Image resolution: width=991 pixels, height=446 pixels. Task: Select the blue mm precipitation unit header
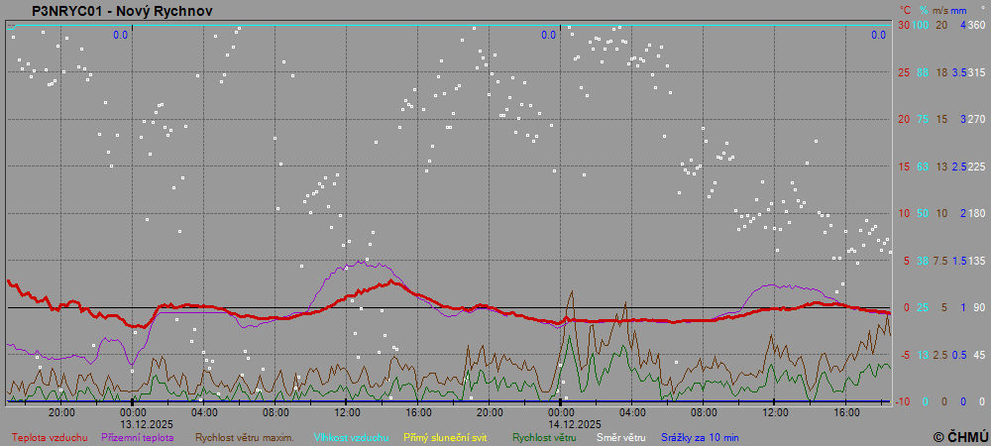point(961,10)
